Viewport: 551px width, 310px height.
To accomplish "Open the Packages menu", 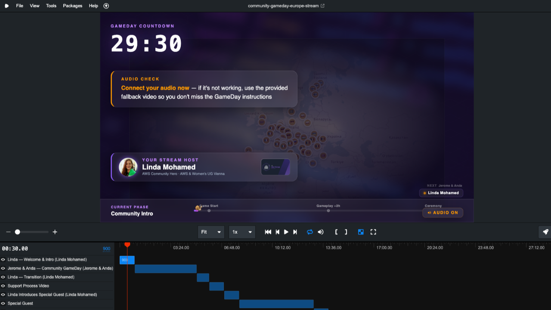I will (72, 6).
